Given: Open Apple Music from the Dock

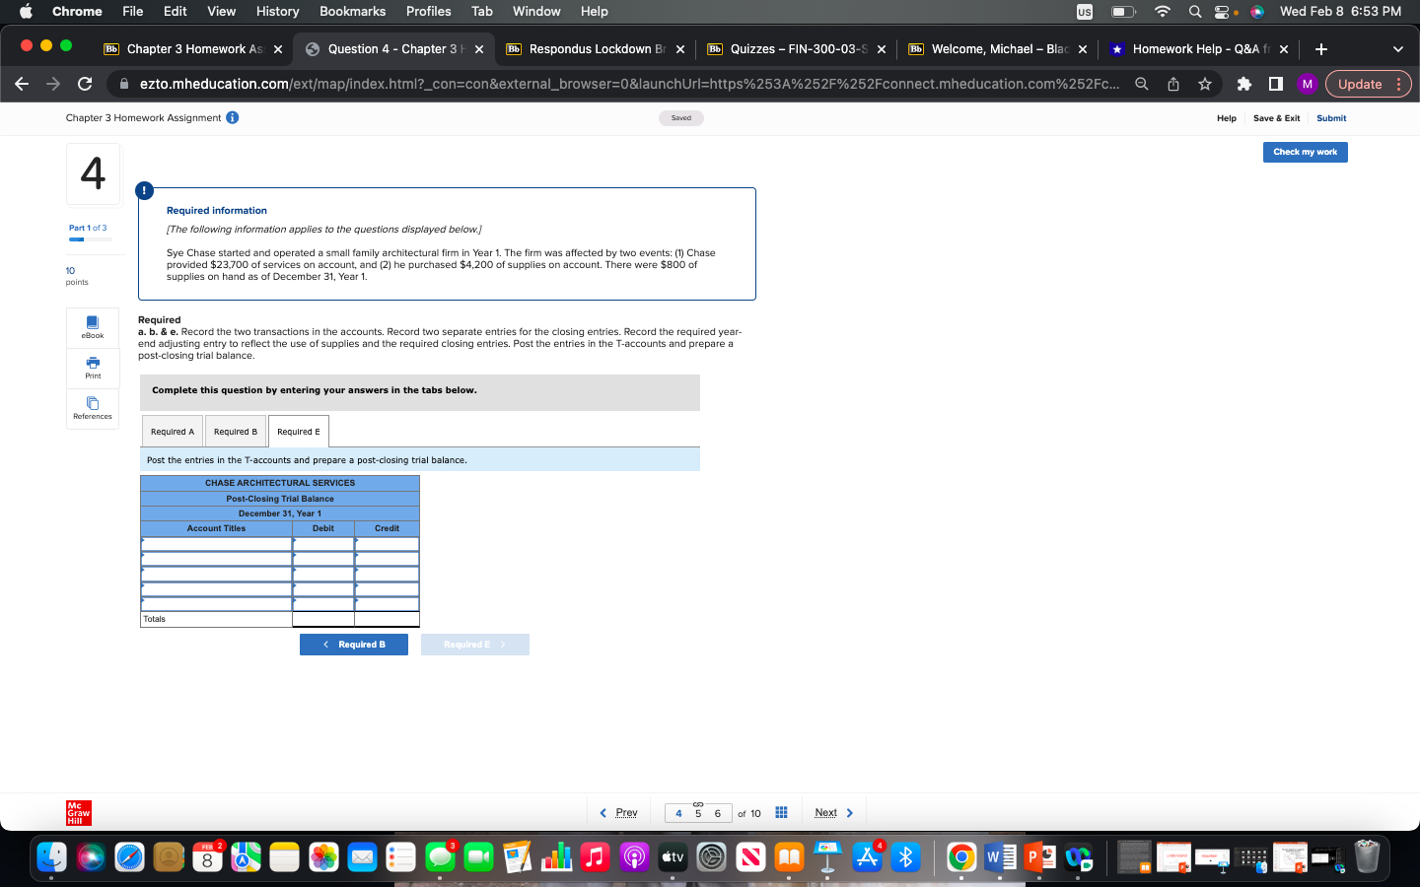Looking at the screenshot, I should 595,857.
